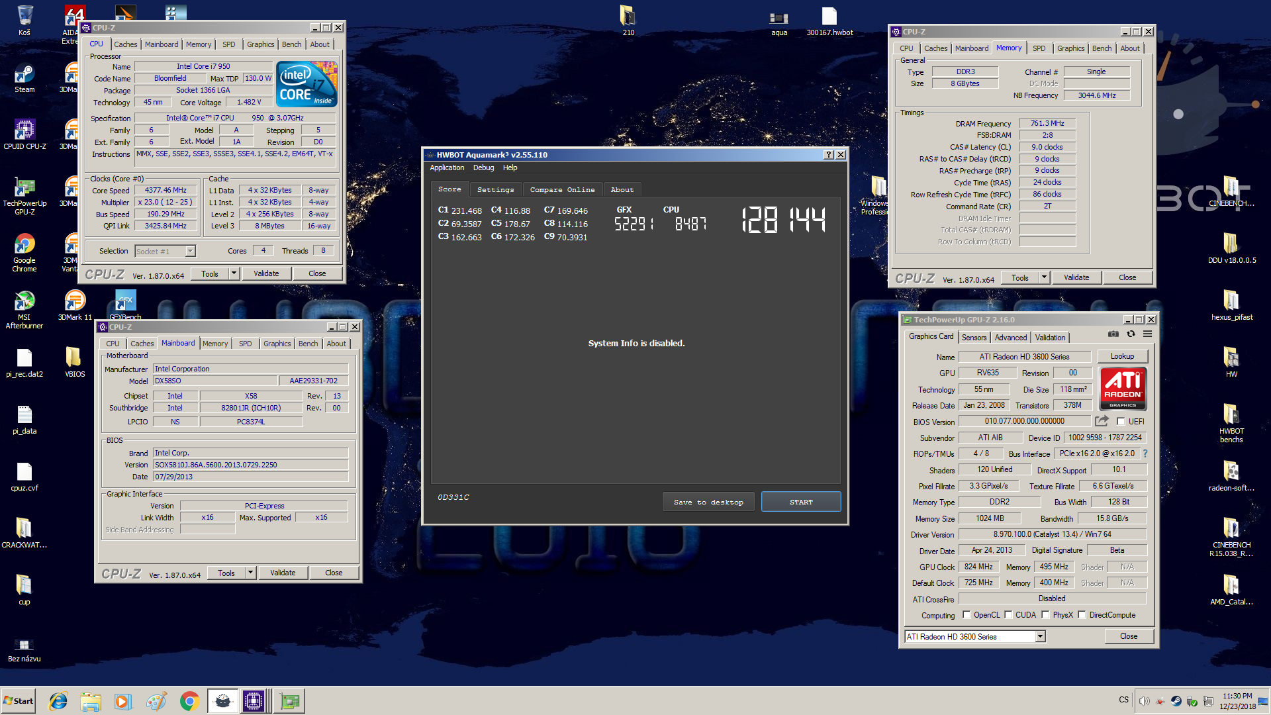Image resolution: width=1271 pixels, height=715 pixels.
Task: Open the Tools dropdown arrow in CPU-Z Mainboard window
Action: point(250,573)
